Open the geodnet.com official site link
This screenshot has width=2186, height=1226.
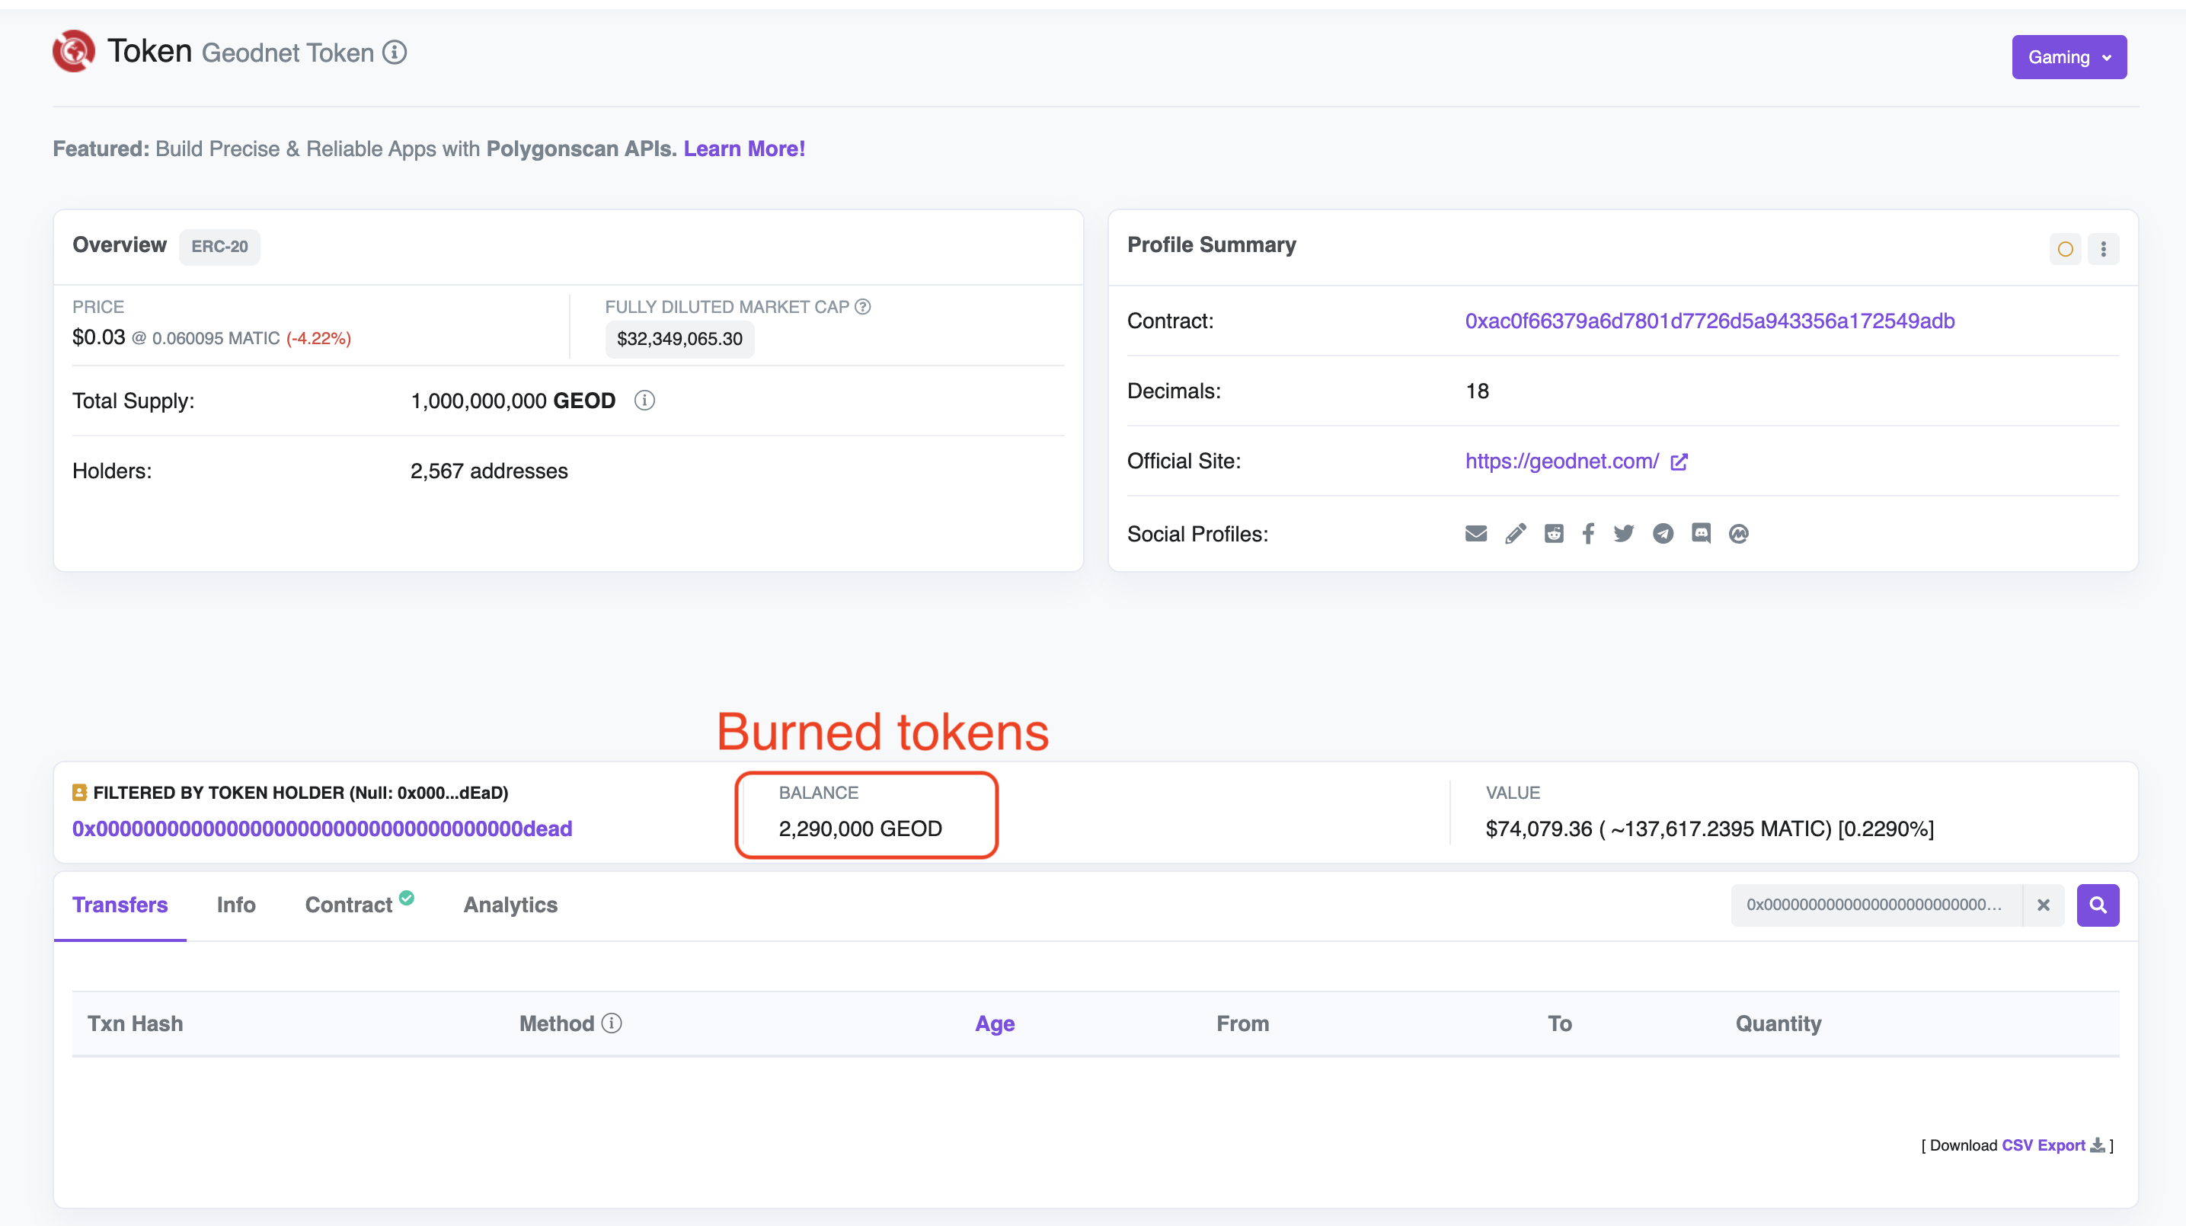point(1561,461)
